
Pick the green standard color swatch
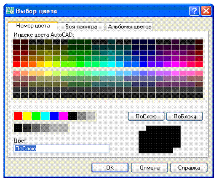pyautogui.click(x=36, y=116)
